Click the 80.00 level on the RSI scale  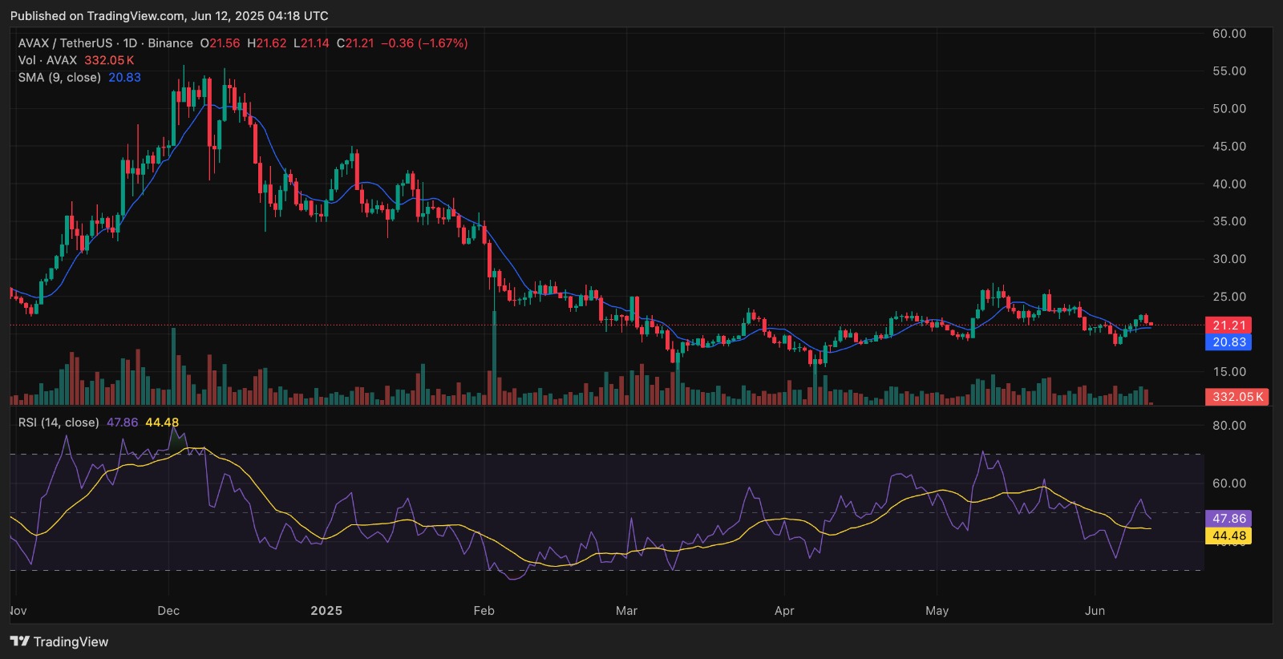[1228, 426]
